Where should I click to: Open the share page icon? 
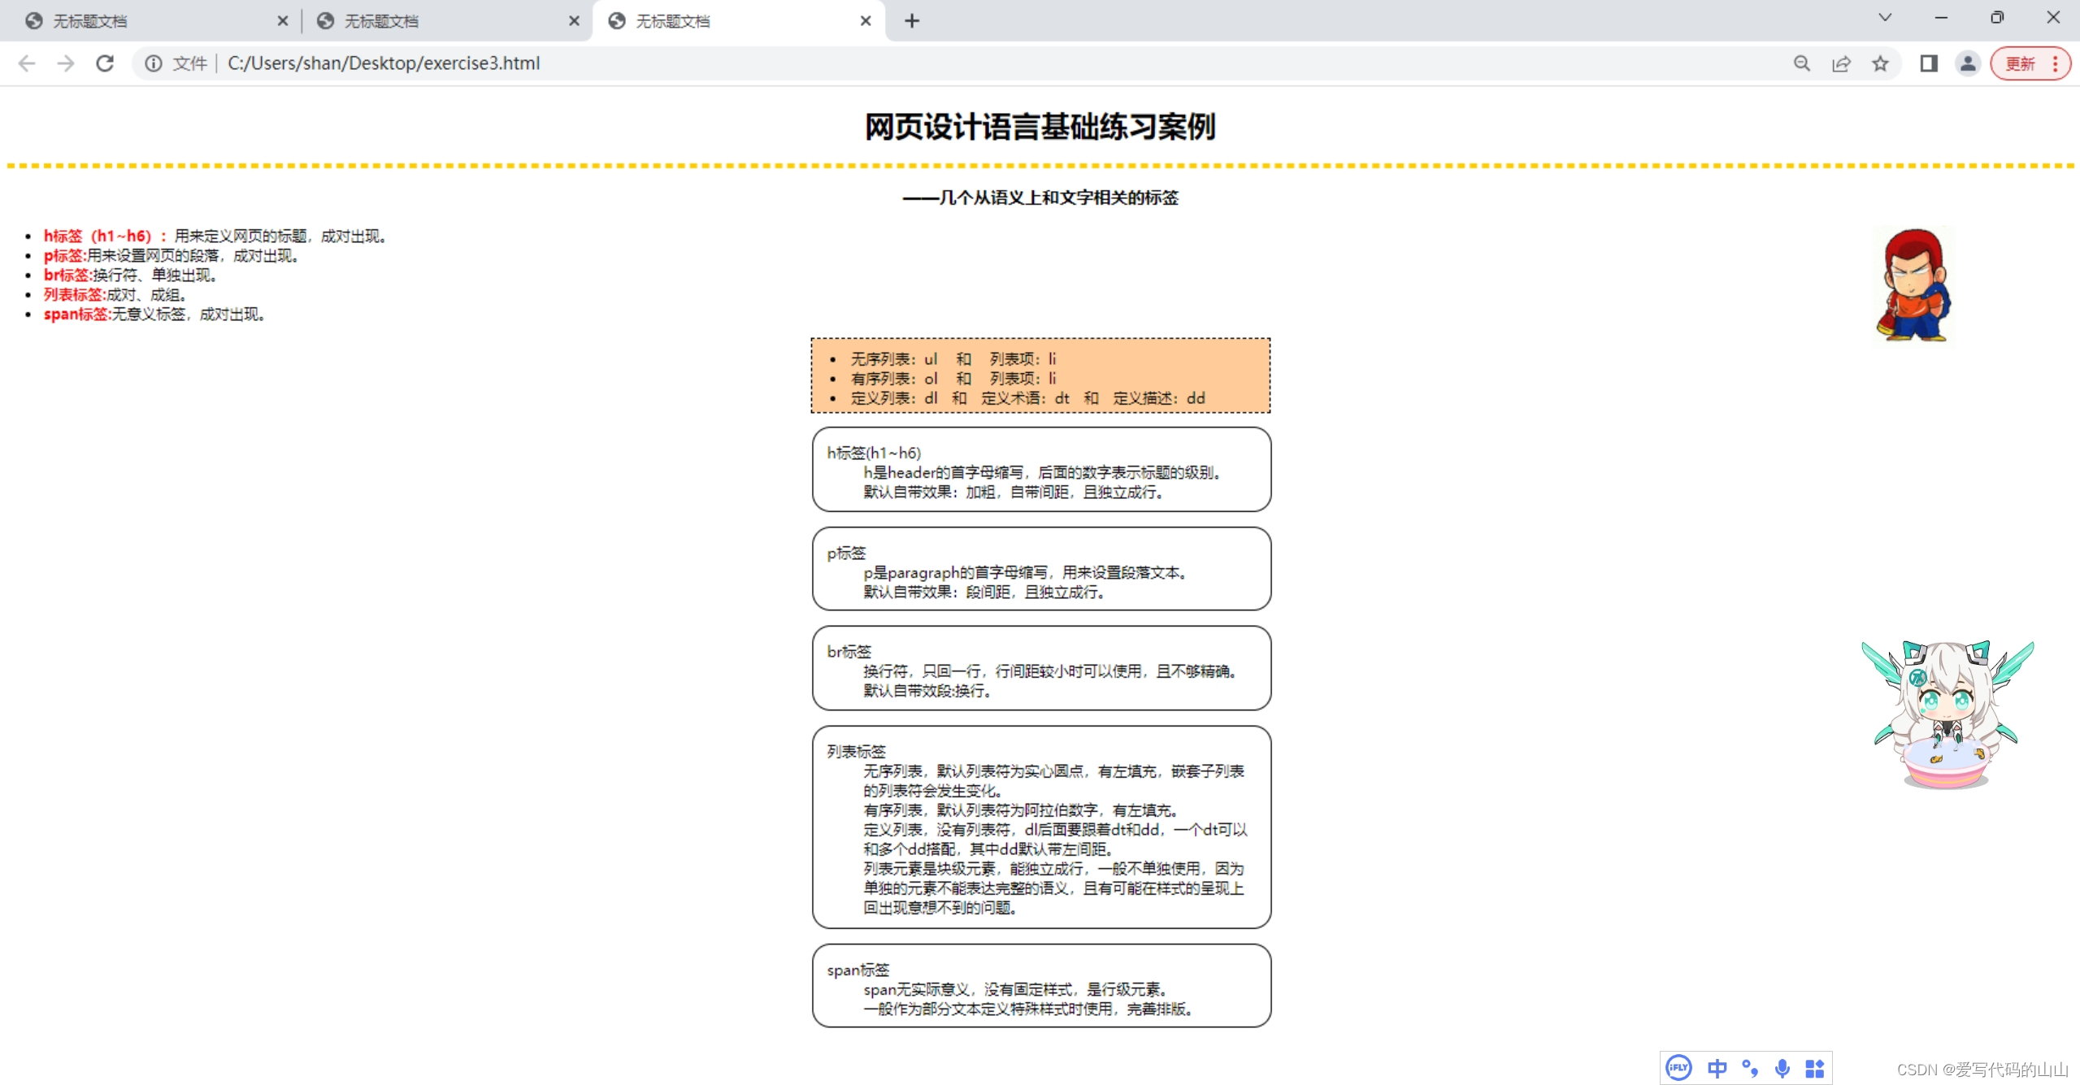(x=1841, y=63)
